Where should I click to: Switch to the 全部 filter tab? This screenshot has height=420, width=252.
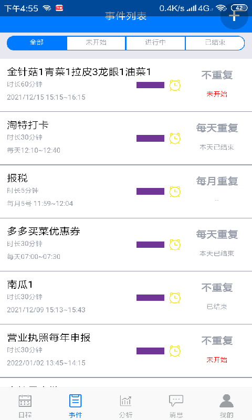click(37, 43)
